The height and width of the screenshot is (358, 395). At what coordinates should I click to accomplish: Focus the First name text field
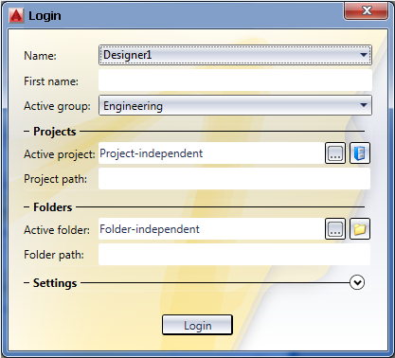click(x=235, y=81)
